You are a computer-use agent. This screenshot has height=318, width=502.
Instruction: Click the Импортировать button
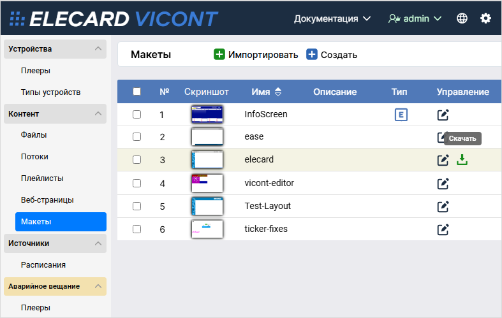[x=256, y=55]
